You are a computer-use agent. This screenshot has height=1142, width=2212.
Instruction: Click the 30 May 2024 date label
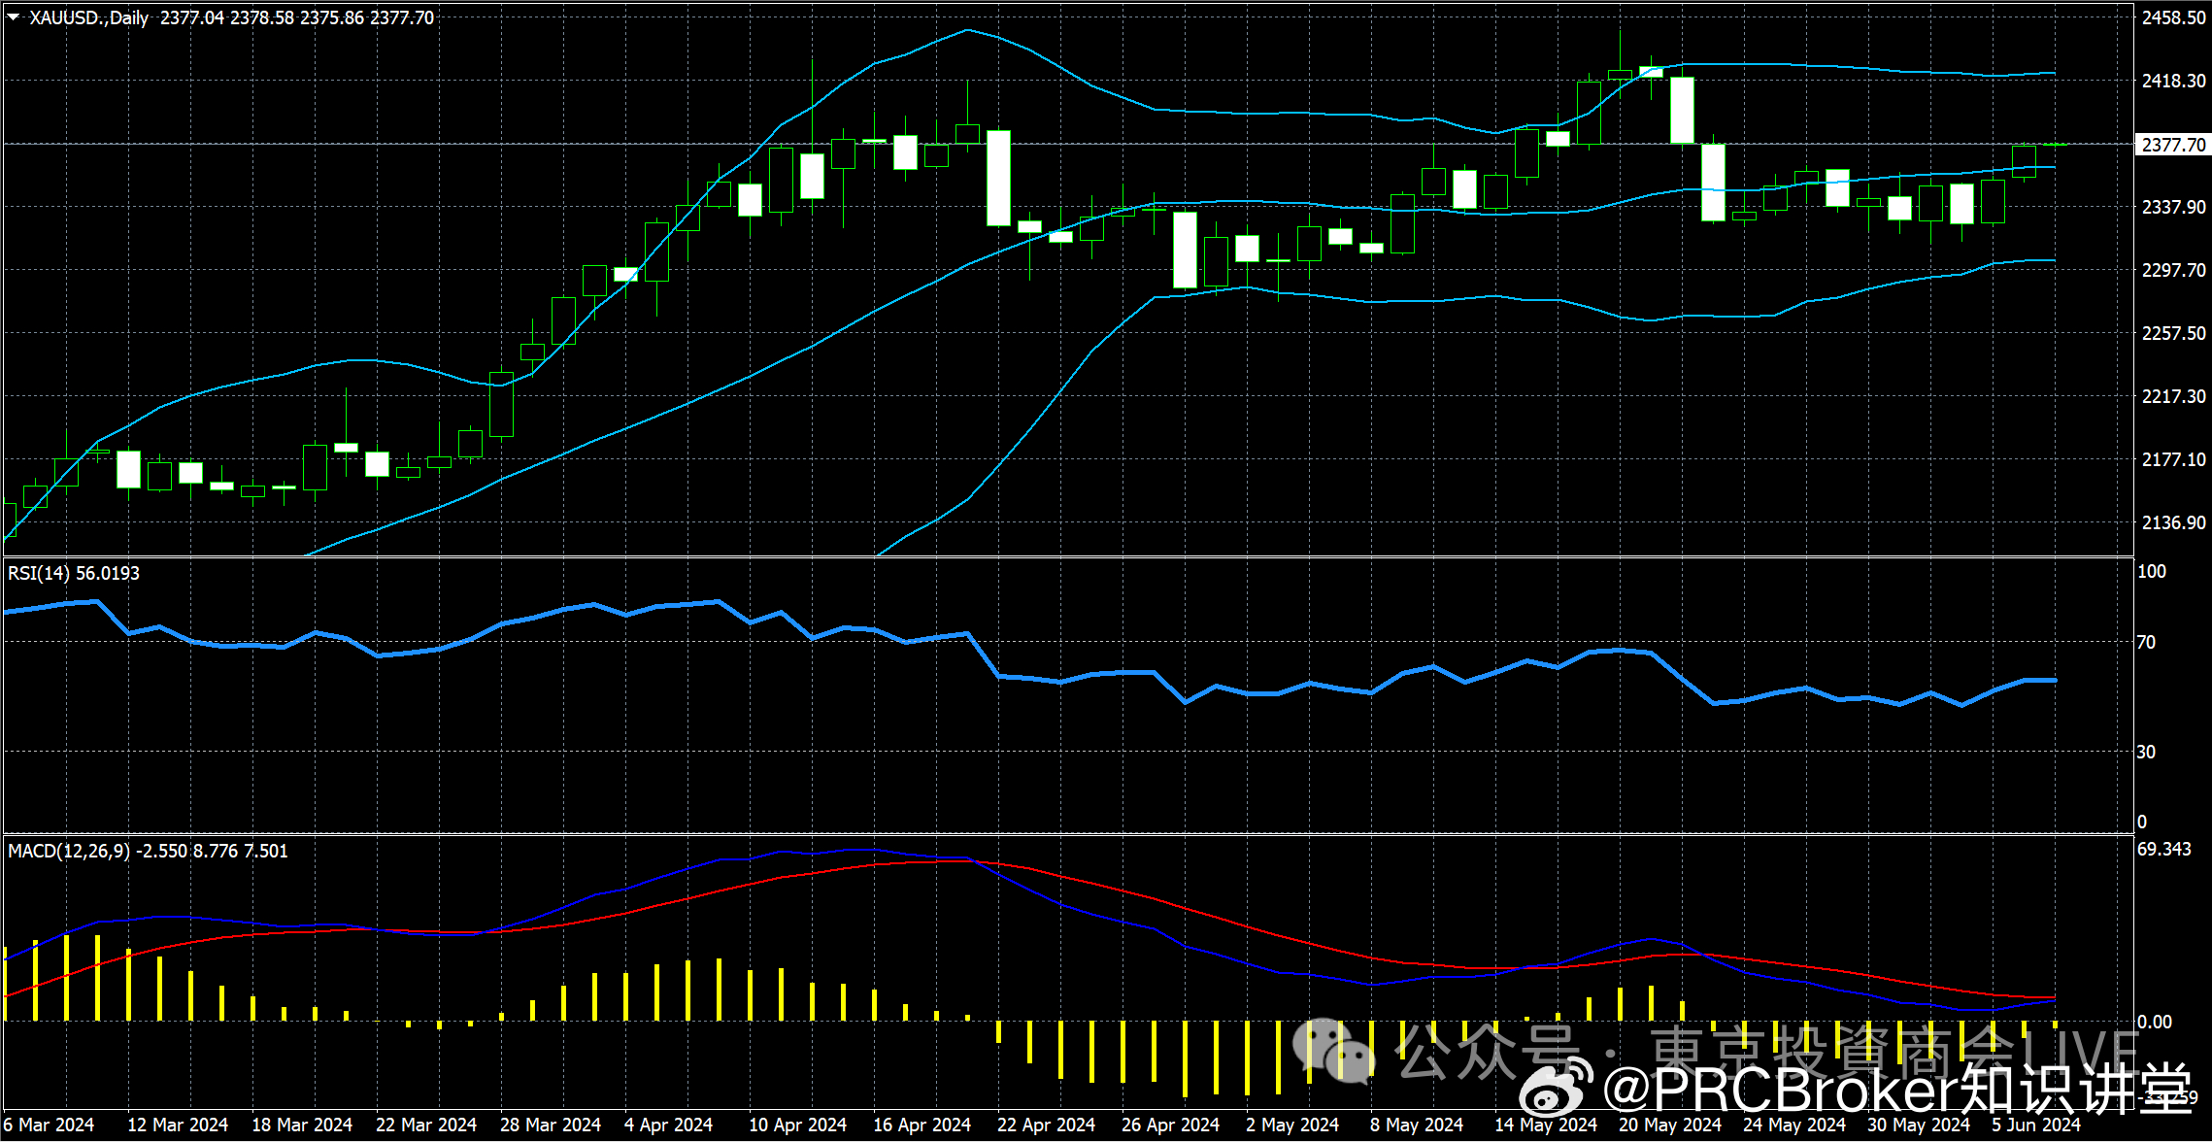1919,1125
